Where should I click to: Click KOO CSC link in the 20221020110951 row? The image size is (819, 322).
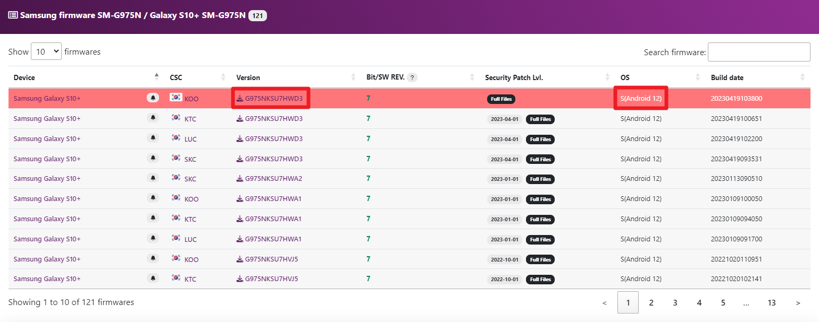[191, 260]
